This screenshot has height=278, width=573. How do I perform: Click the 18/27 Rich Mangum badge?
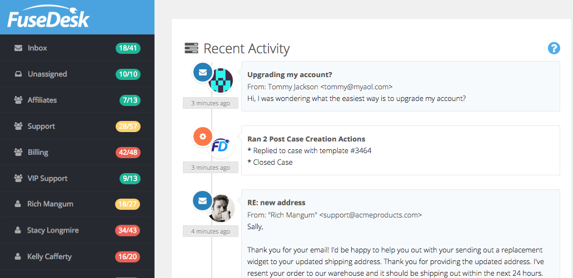pyautogui.click(x=128, y=204)
